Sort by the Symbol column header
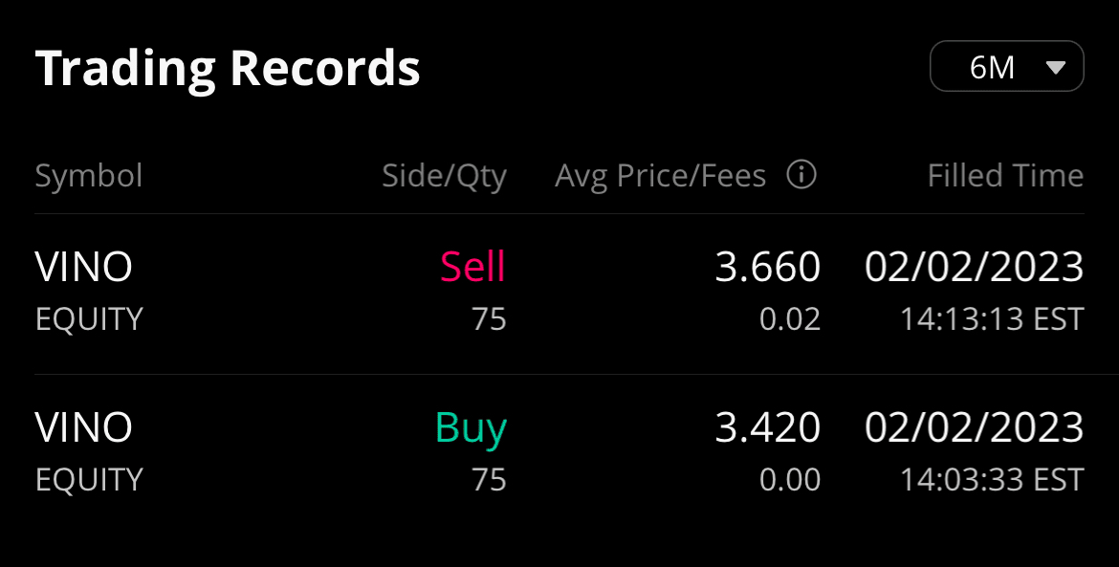The width and height of the screenshot is (1119, 567). click(x=89, y=176)
